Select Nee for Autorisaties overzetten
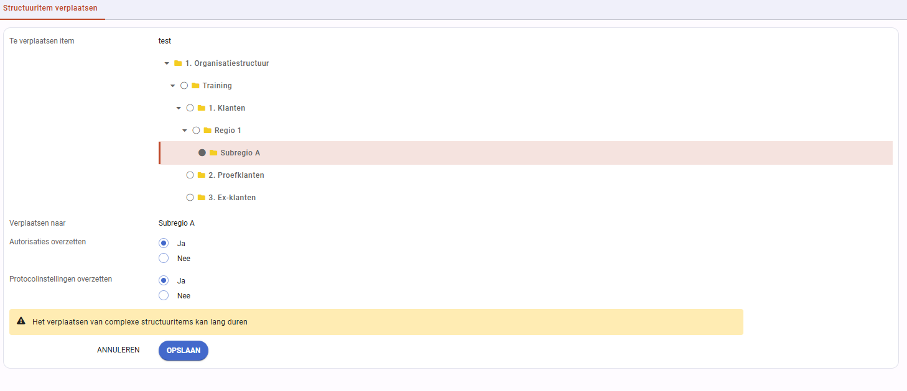The width and height of the screenshot is (907, 391). (x=164, y=258)
